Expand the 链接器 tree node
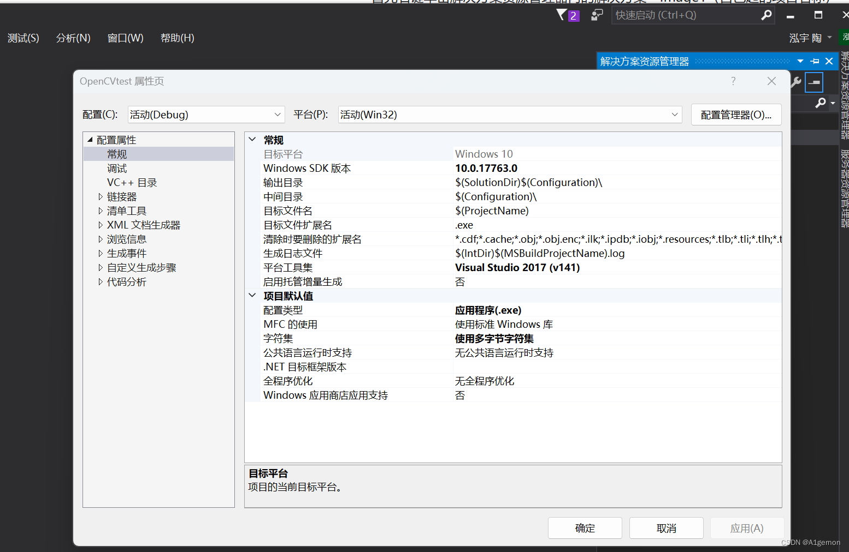 point(100,196)
